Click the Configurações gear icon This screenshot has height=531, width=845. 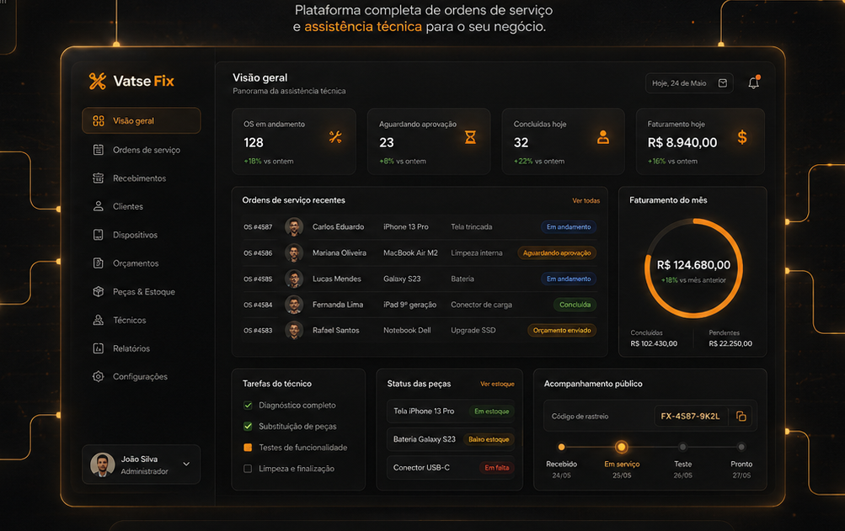[x=98, y=376]
